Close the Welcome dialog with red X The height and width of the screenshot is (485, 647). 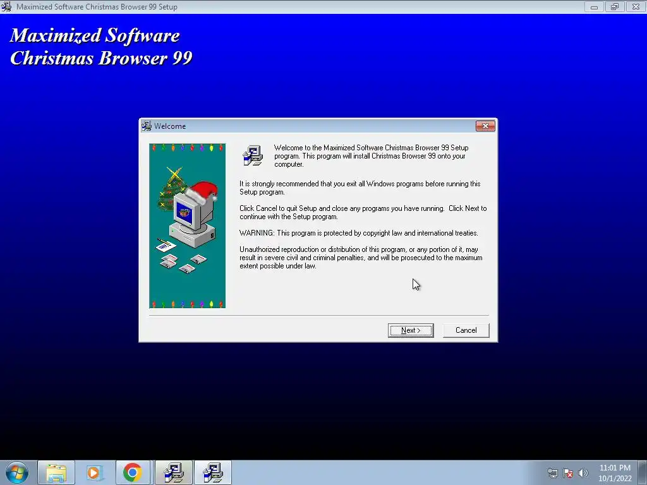click(x=485, y=126)
